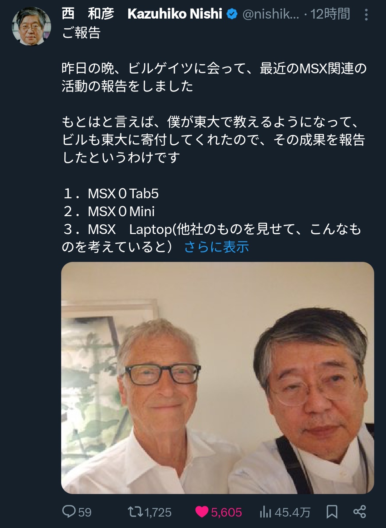Viewport: 386px width, 528px height.
Task: Tap the reply speech bubble icon
Action: pos(69,512)
